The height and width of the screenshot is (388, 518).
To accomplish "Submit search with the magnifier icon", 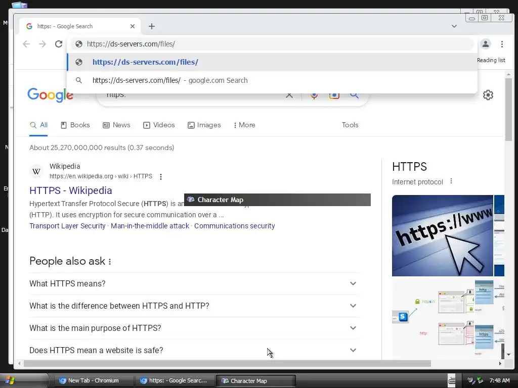I will pyautogui.click(x=354, y=95).
